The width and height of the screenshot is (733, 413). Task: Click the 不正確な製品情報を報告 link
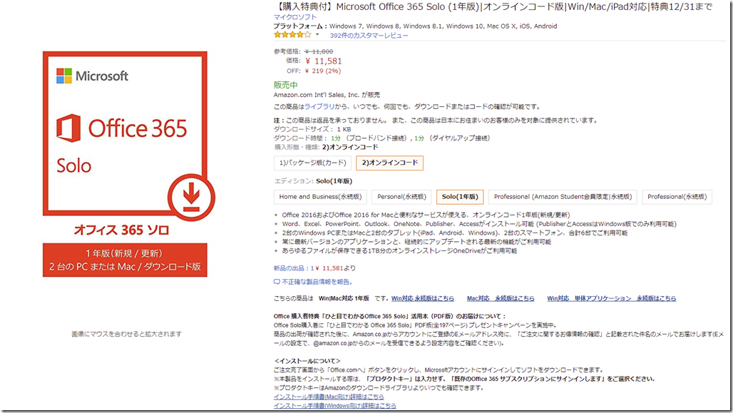click(x=318, y=282)
